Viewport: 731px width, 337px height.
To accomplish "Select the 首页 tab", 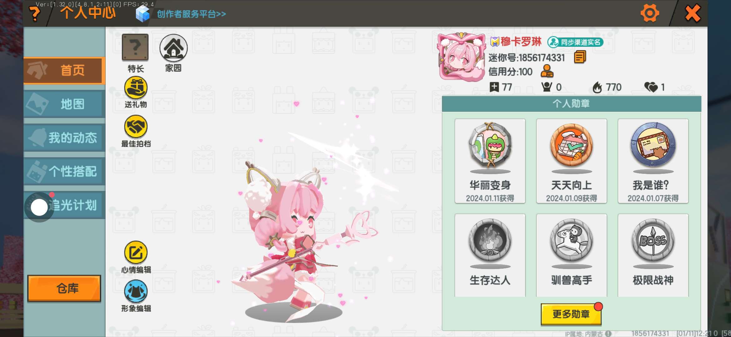I will coord(64,71).
